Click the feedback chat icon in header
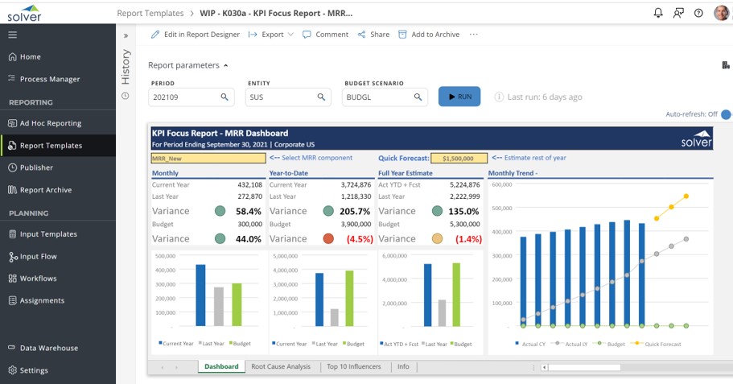This screenshot has height=384, width=733. (678, 13)
